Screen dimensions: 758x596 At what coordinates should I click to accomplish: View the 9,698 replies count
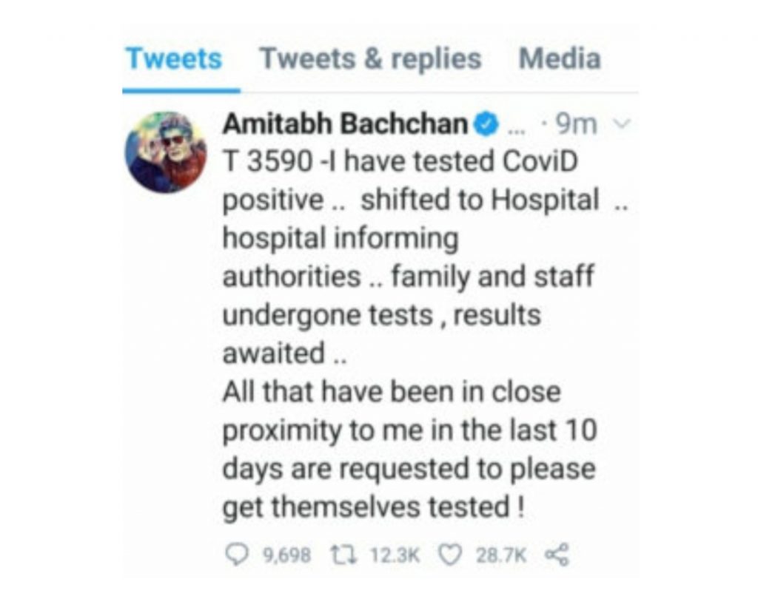tap(286, 555)
